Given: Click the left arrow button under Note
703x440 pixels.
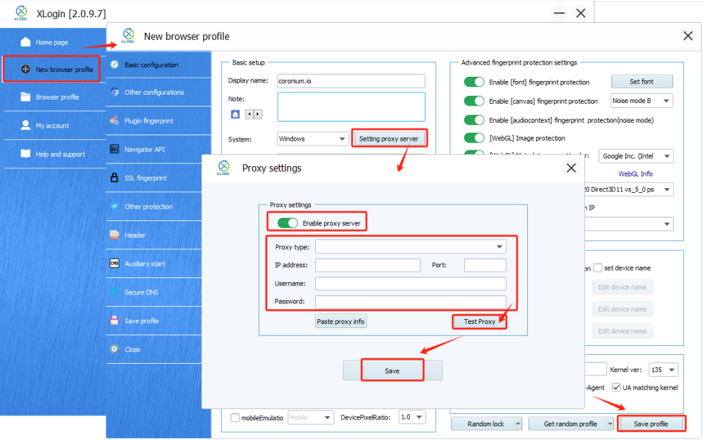Looking at the screenshot, I should tap(250, 114).
